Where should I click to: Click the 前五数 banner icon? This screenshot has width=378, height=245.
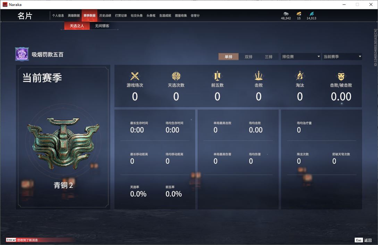pos(217,76)
